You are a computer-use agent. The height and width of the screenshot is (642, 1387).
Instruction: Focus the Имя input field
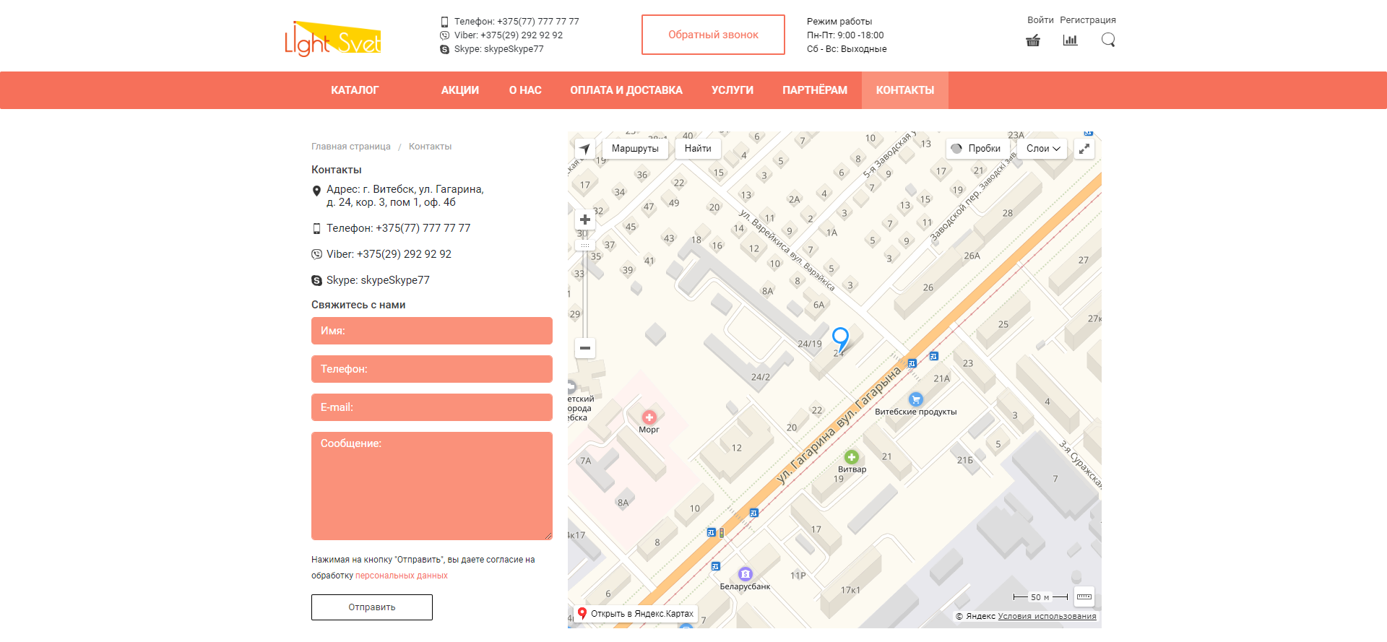432,331
